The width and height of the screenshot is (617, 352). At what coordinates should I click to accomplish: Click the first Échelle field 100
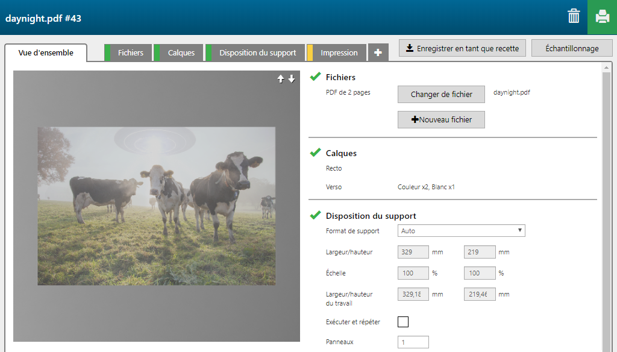coord(413,273)
